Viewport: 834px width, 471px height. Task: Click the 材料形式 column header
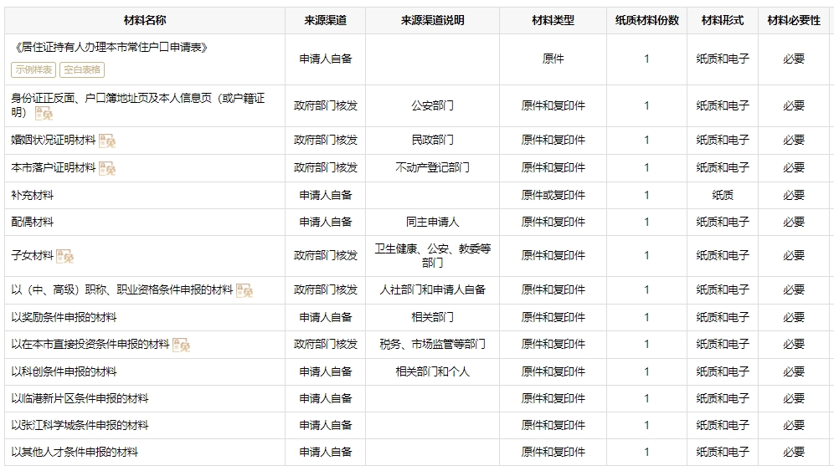(x=723, y=20)
